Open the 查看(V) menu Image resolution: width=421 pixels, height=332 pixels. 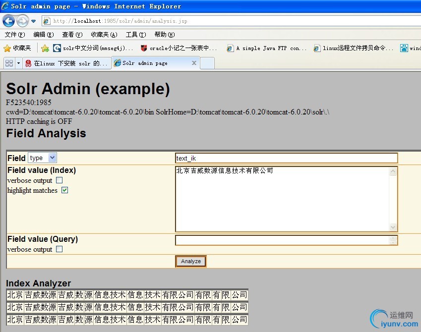72,35
